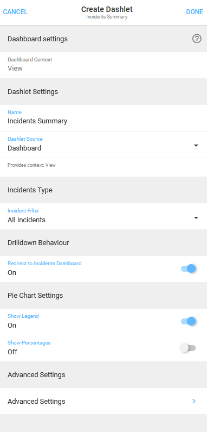Select the Dashboard settings section header
Viewport: 207px width, 432px height.
(104, 39)
